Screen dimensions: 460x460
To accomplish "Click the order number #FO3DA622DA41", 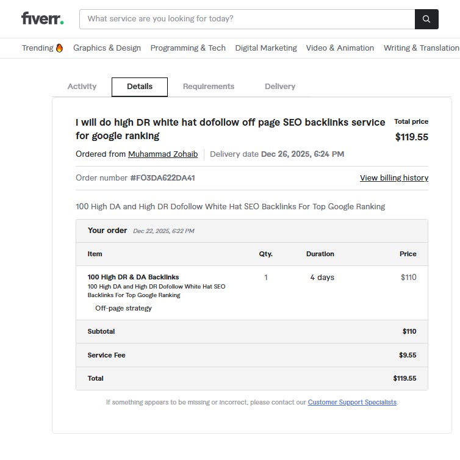I will (162, 178).
